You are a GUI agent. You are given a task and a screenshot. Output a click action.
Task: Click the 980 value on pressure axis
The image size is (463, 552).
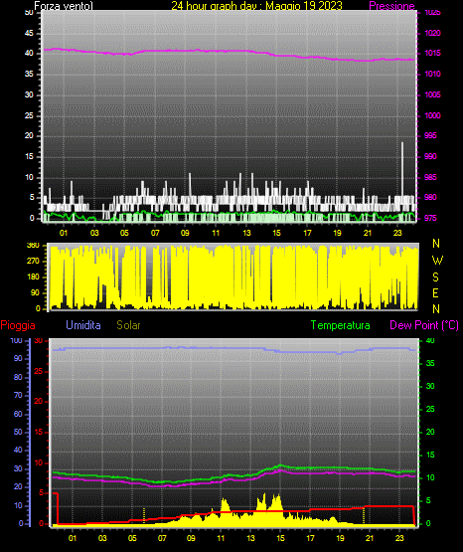[x=430, y=197]
